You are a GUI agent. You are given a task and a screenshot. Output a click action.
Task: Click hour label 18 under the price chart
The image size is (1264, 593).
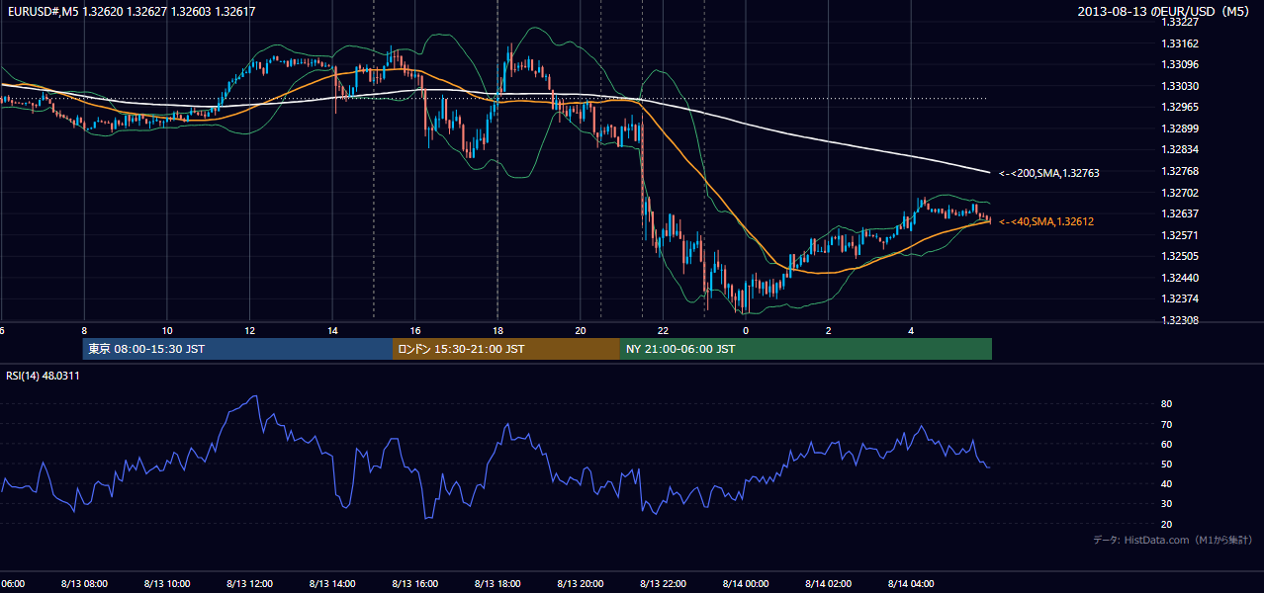(497, 331)
